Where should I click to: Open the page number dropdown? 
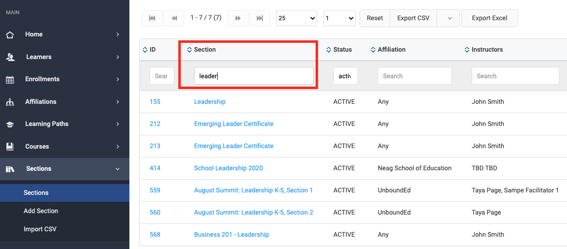pos(339,18)
